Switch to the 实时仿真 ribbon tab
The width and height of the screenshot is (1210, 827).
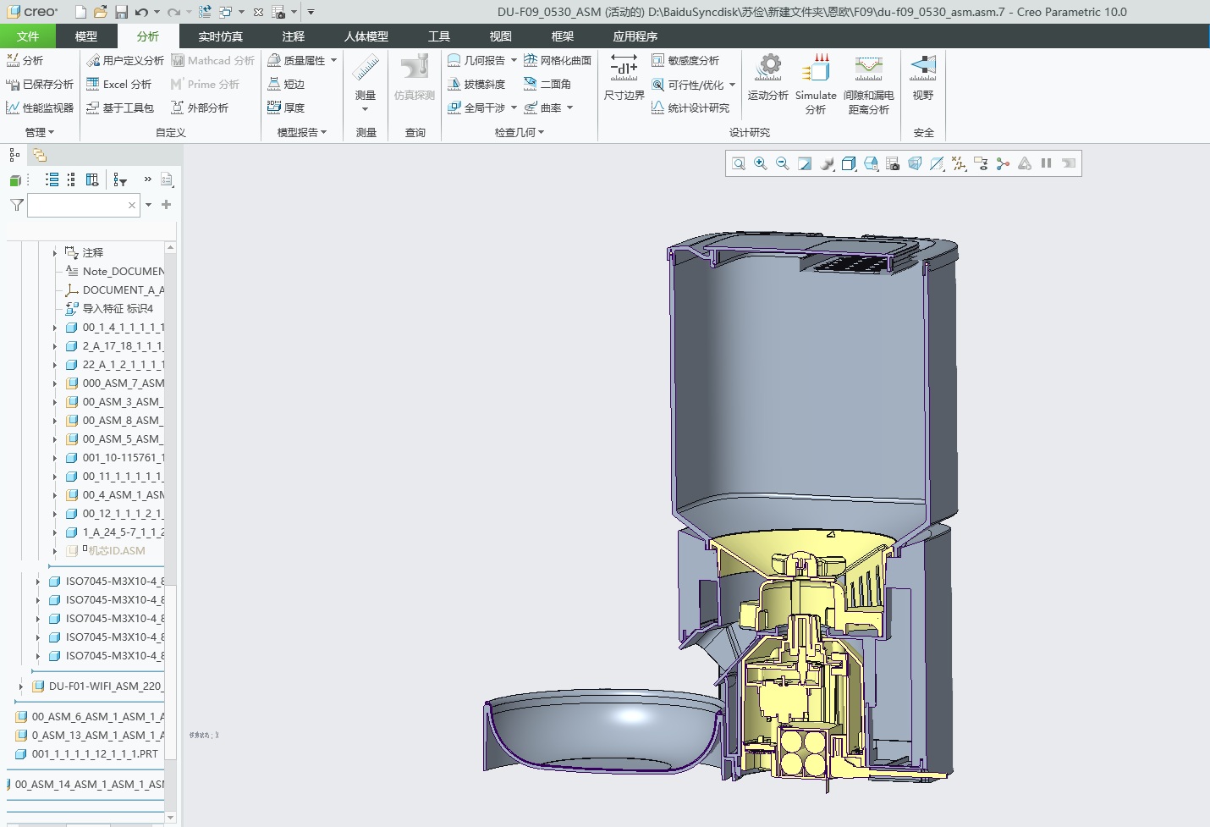point(219,36)
